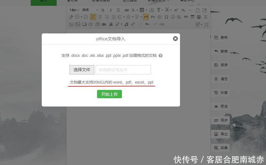Click the 选择文件 file picker button

(82, 70)
